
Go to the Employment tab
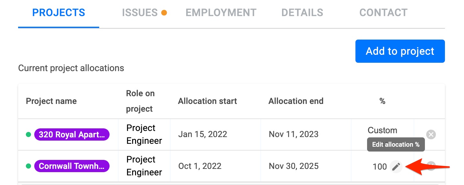(x=221, y=13)
